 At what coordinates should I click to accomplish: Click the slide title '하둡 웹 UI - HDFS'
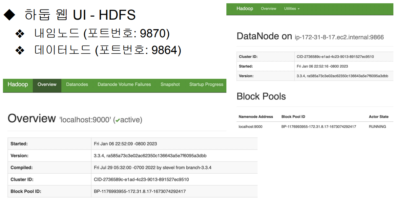click(x=80, y=15)
